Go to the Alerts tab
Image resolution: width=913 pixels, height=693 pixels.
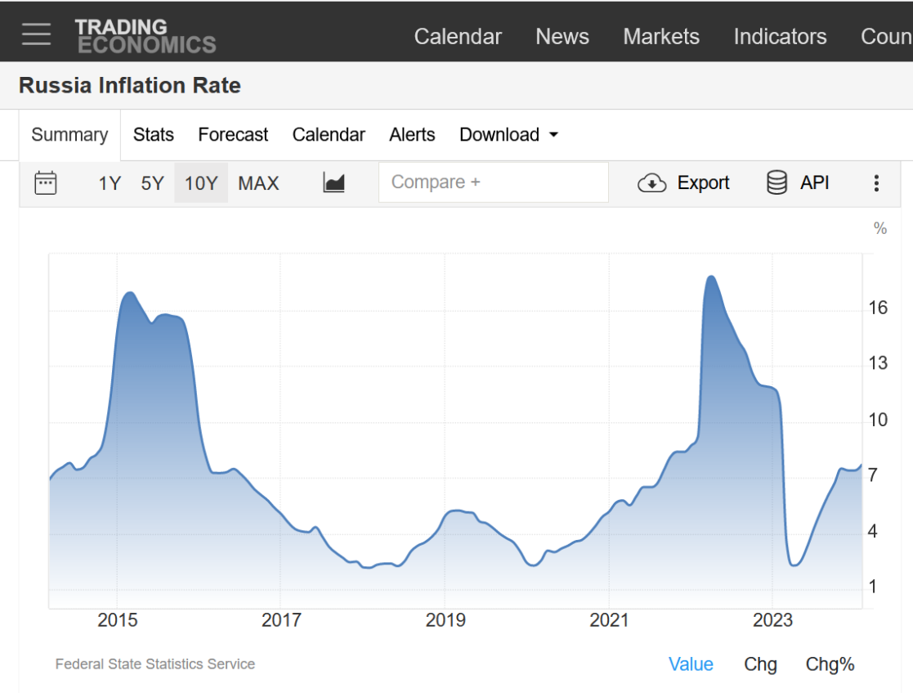pos(412,135)
